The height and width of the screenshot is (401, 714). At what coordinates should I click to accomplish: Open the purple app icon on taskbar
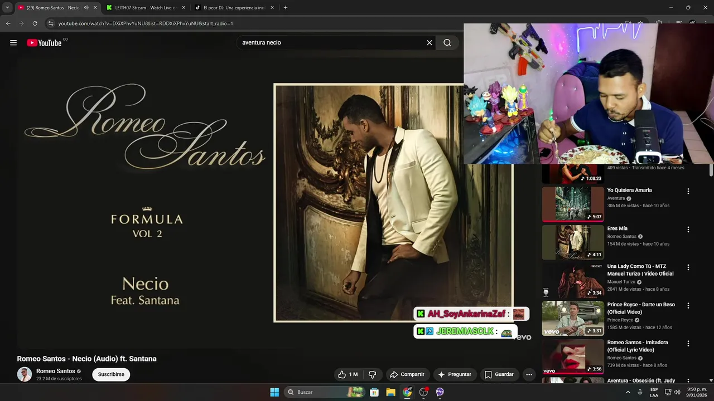[440, 392]
